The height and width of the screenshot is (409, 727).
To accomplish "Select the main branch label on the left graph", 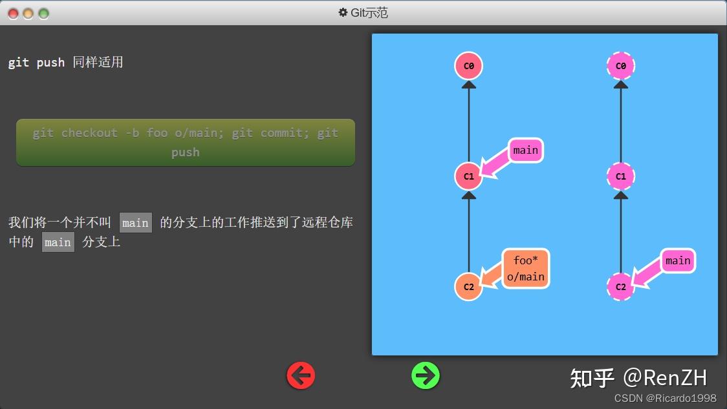I will 525,150.
